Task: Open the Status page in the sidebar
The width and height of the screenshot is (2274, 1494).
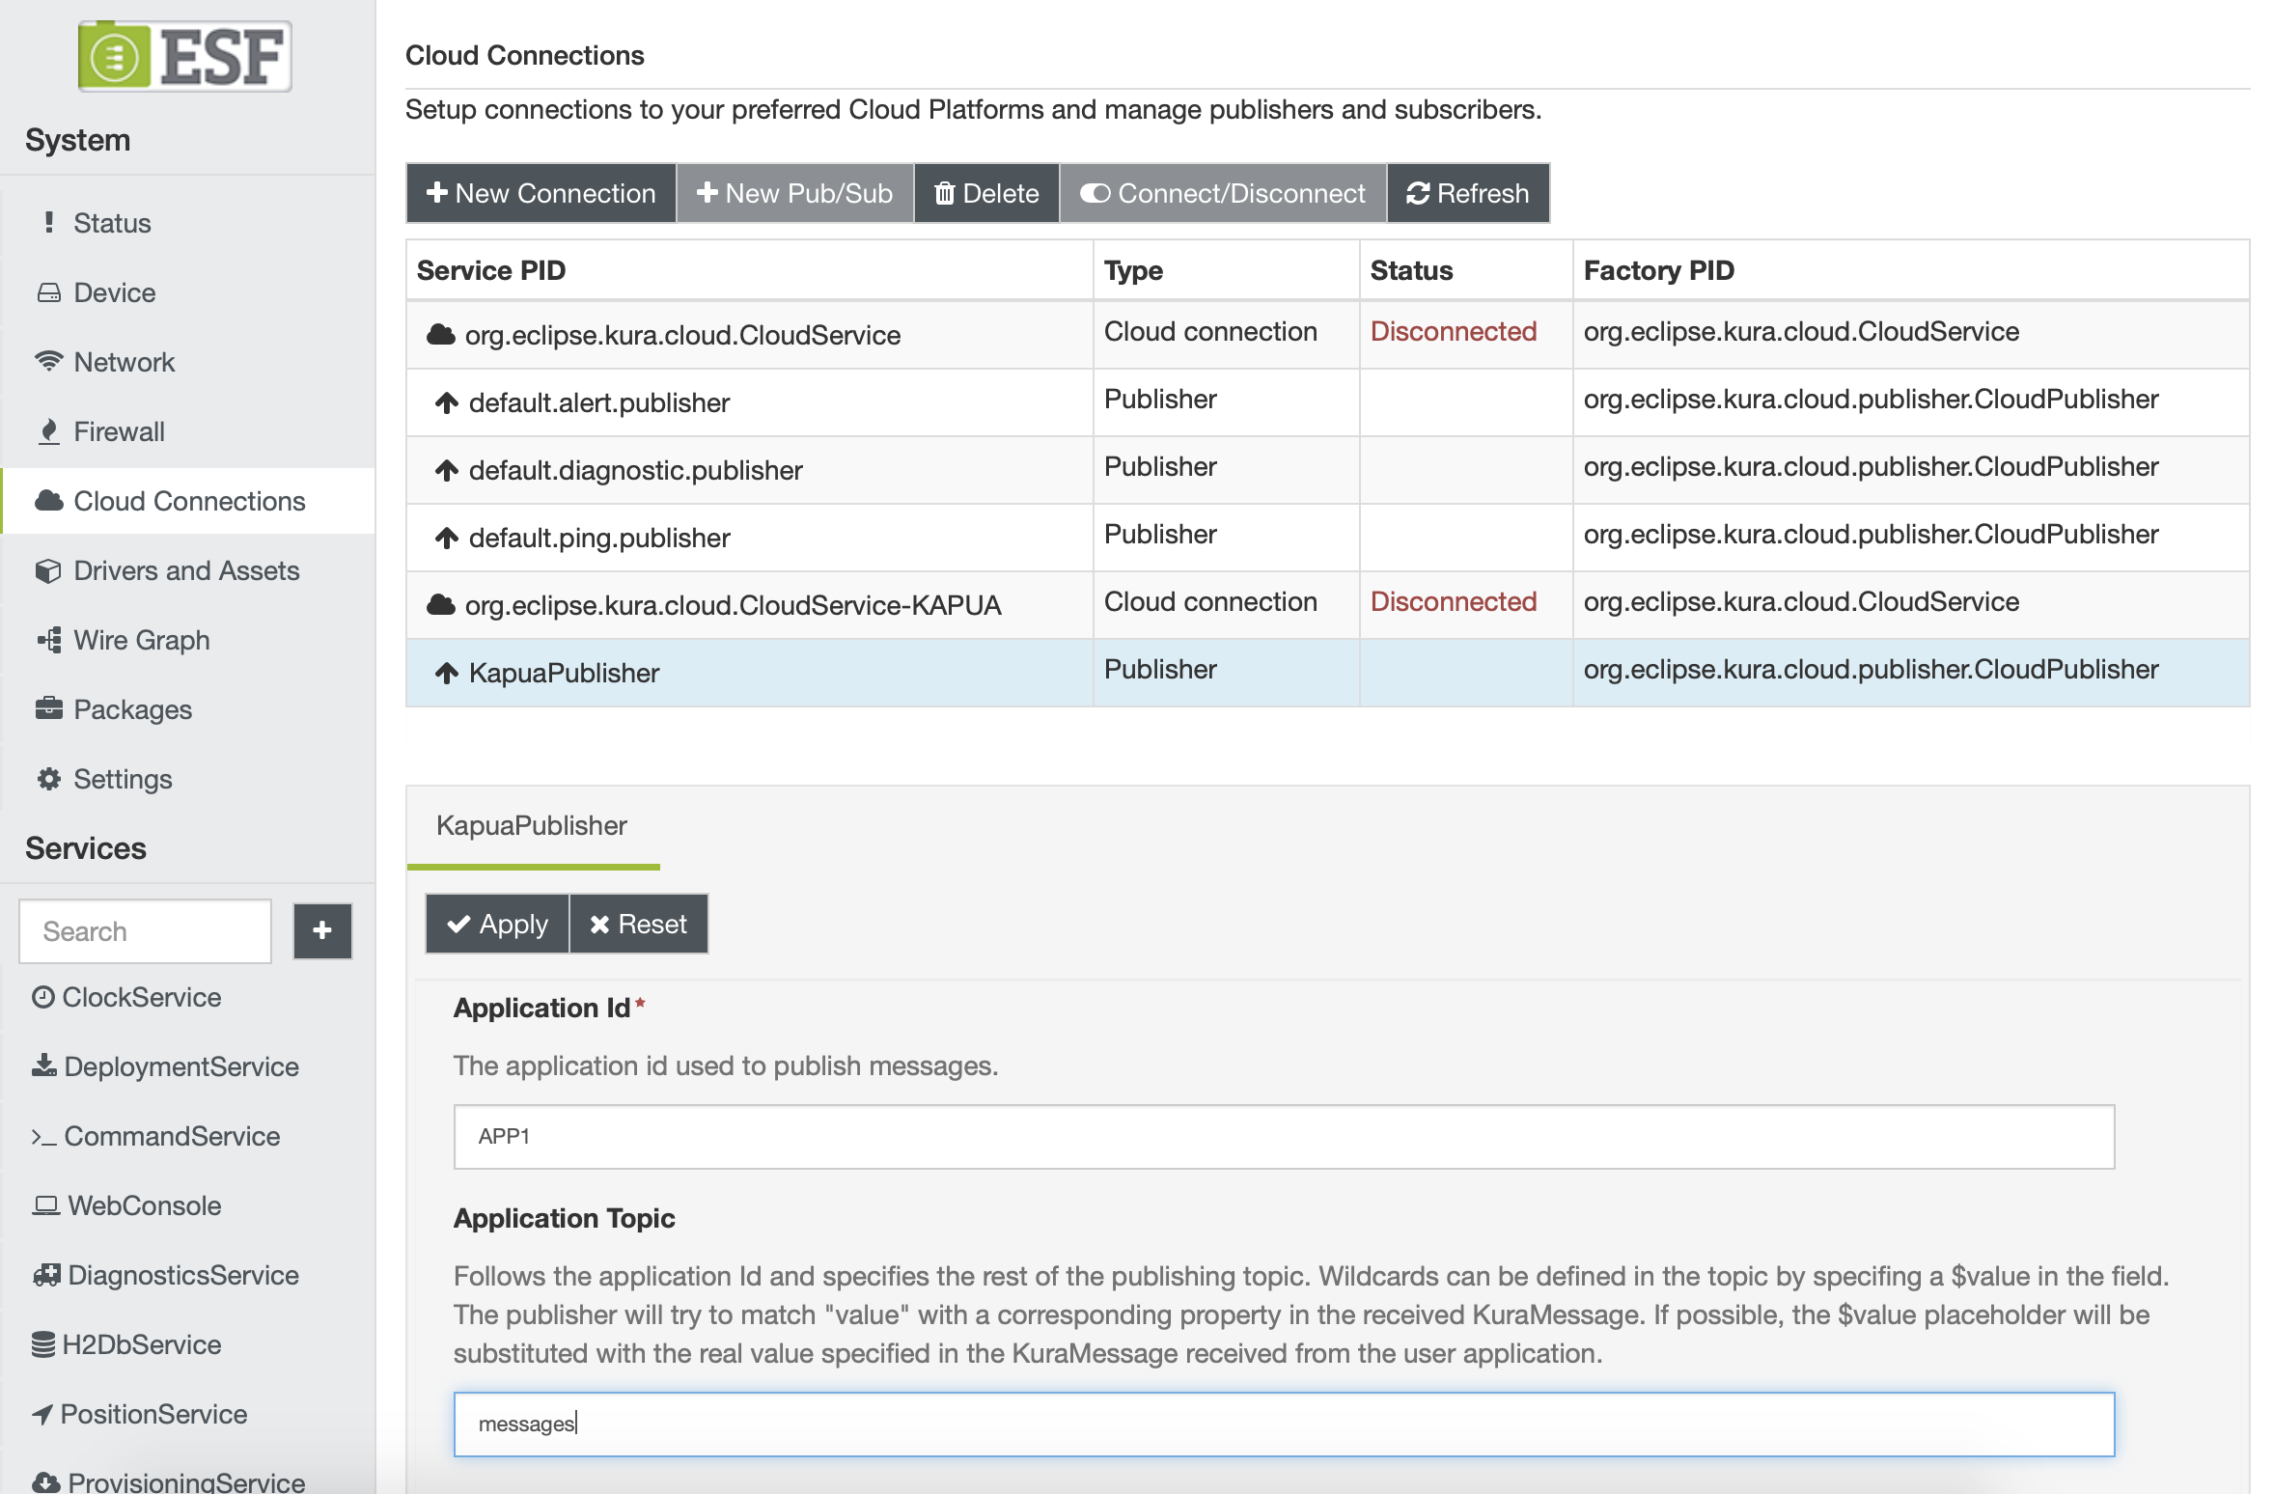Action: tap(112, 223)
